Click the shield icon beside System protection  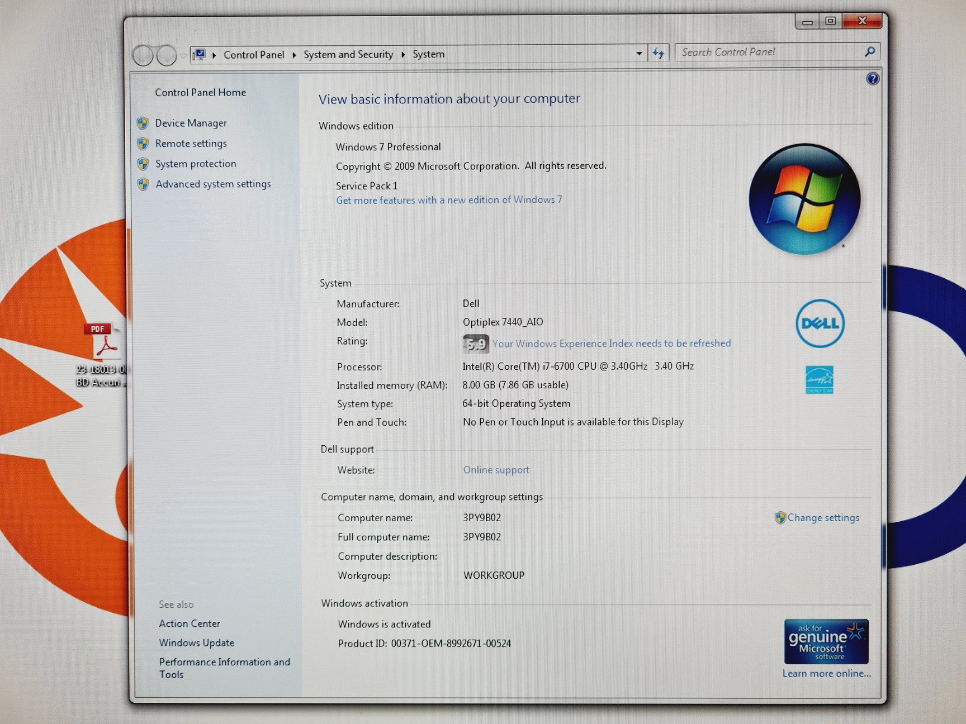143,164
